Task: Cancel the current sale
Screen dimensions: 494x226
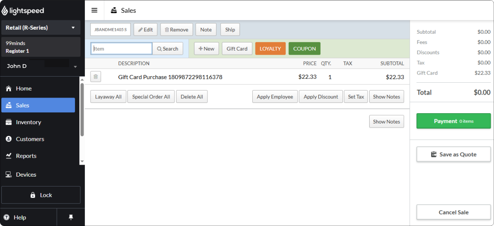Action: (x=453, y=212)
